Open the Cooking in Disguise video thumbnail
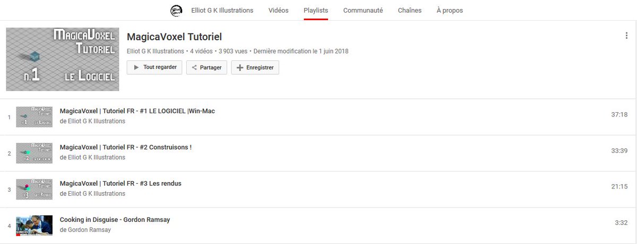This screenshot has width=637, height=244. (34, 225)
